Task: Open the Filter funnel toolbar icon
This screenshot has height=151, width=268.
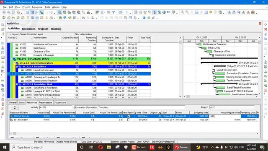Action: (x=113, y=12)
